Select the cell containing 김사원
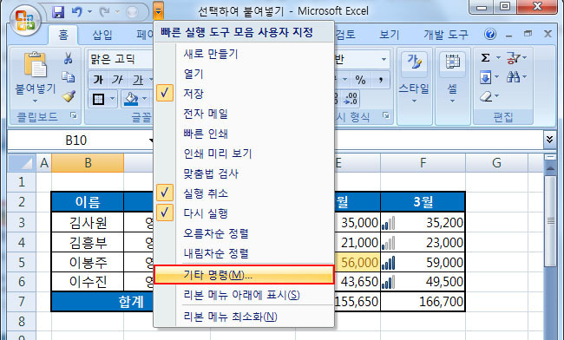Screen dimensions: 564x340 (x=88, y=222)
